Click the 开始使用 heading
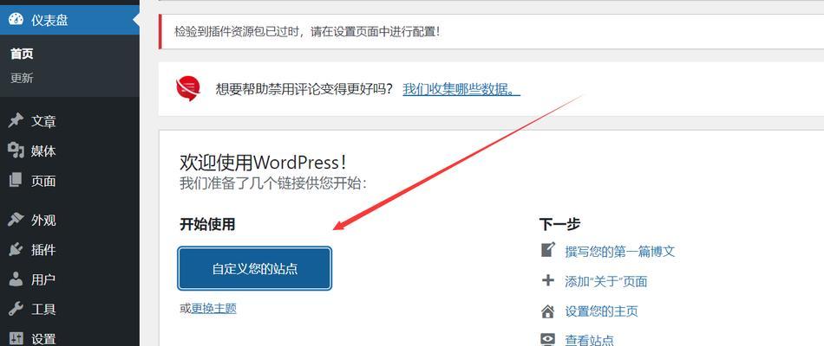Viewport: 824px width, 346px height. (x=207, y=224)
